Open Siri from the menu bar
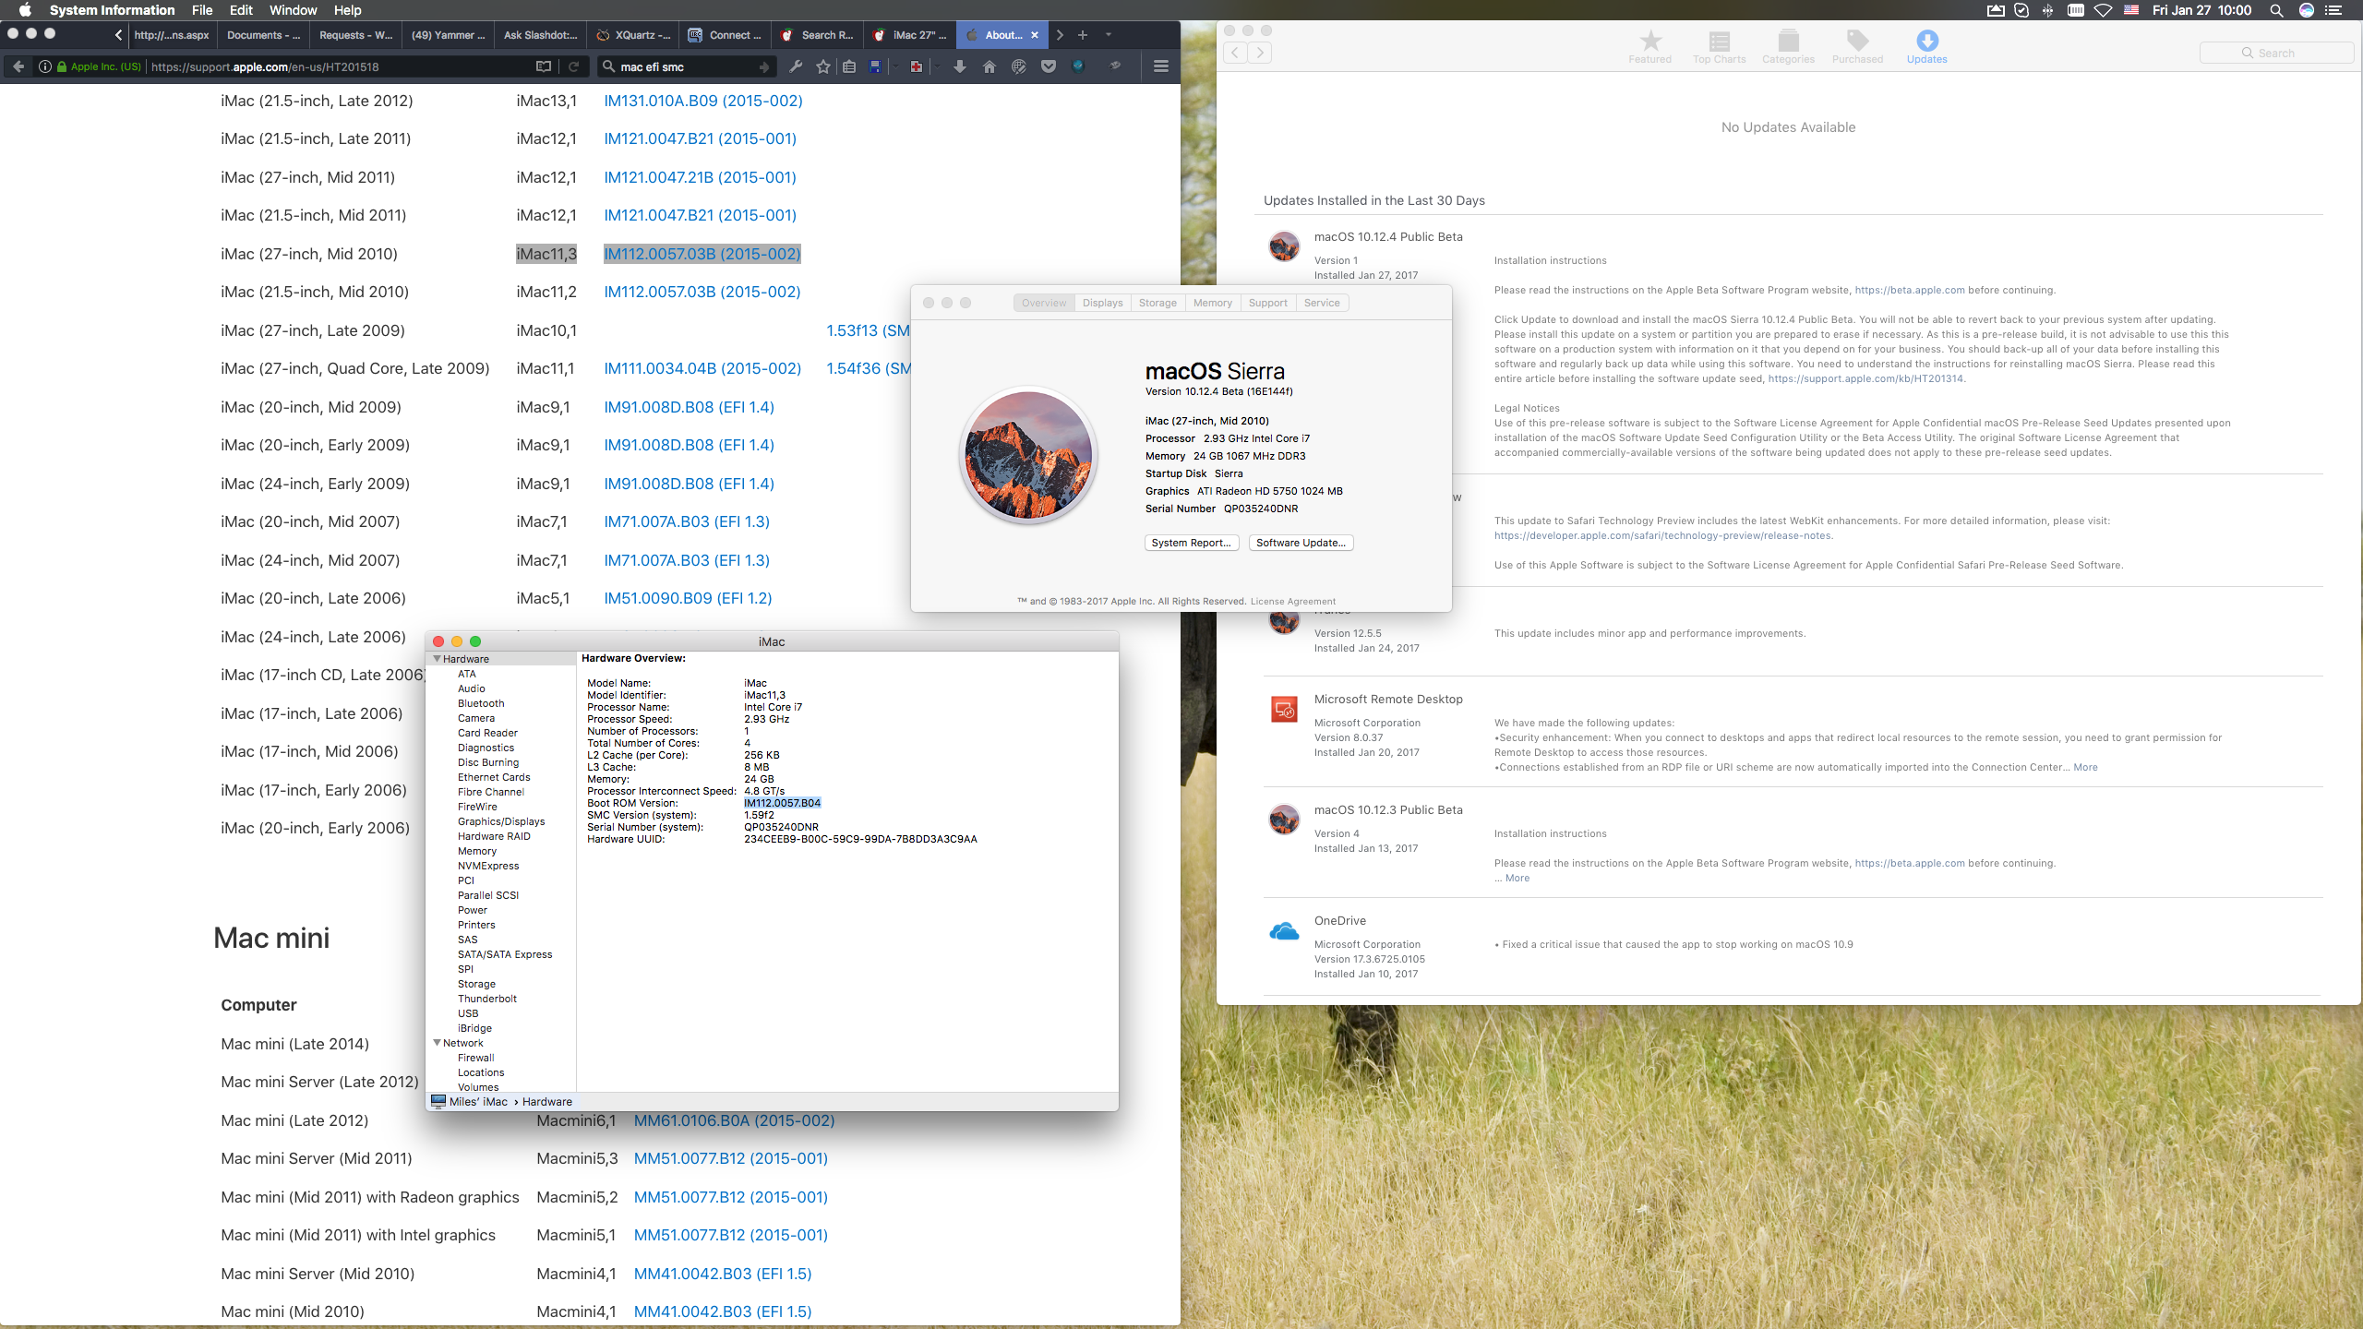 (2306, 10)
